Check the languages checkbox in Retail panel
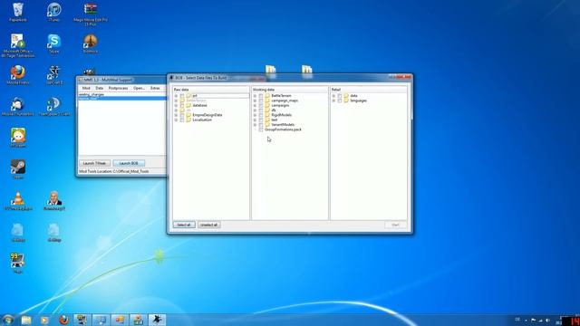 [340, 101]
